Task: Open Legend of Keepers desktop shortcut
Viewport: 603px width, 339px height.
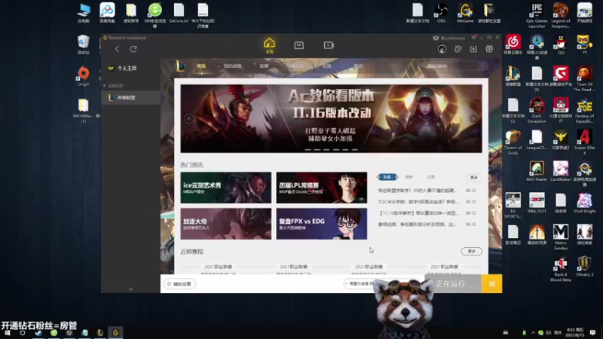Action: coord(561,15)
